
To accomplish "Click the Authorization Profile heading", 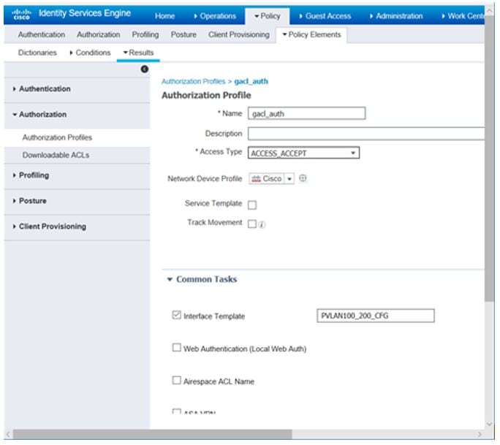I will point(206,96).
